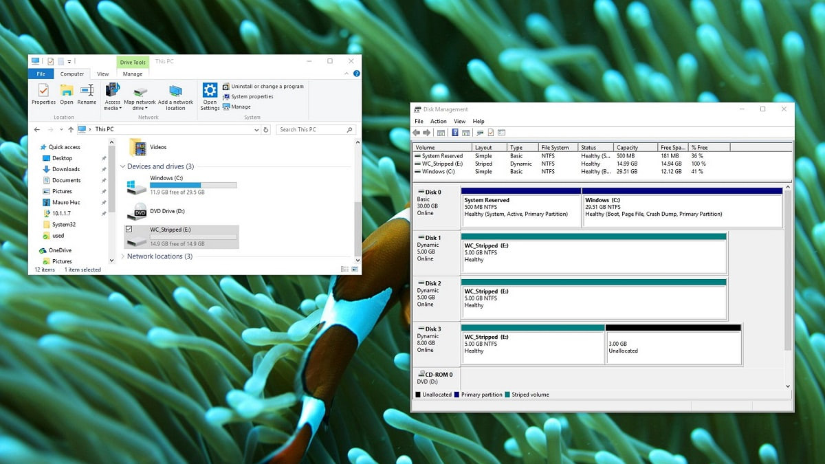Screen dimensions: 825x464
Task: Click the Properties checkmark icon in Disk Management toolbar
Action: tap(491, 133)
